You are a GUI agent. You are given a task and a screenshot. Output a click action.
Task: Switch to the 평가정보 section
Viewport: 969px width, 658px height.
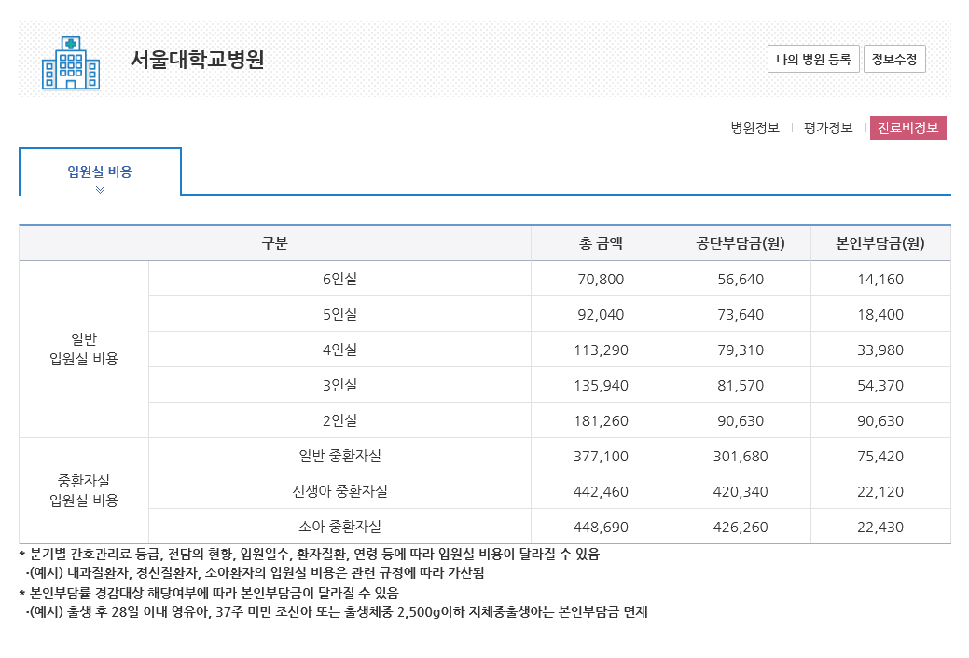[x=828, y=129]
